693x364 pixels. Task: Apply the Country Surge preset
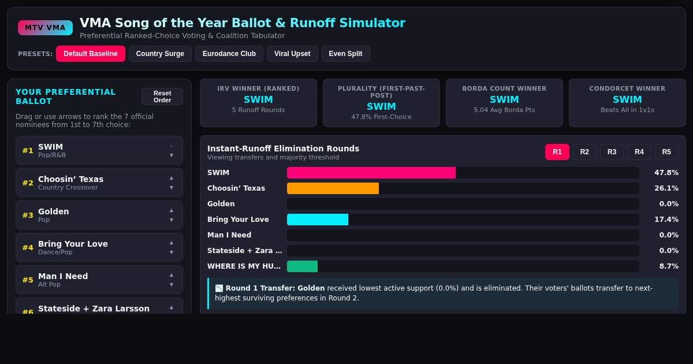pos(160,54)
